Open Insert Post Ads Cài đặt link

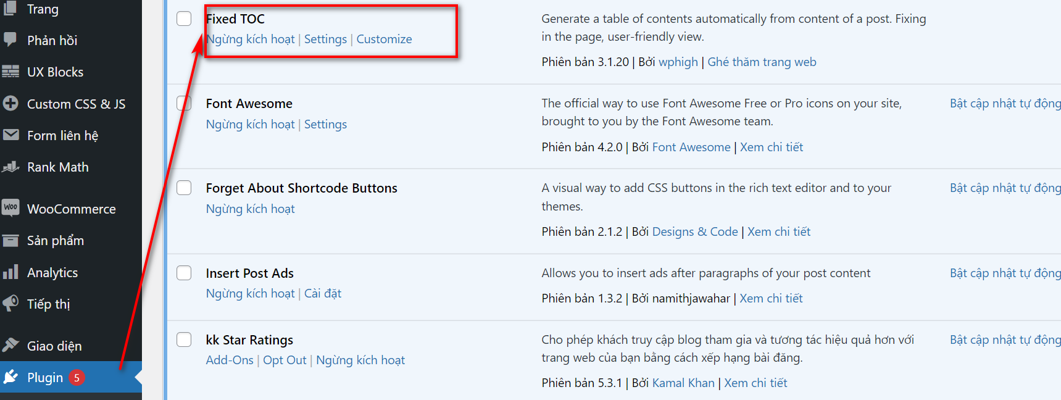point(323,293)
